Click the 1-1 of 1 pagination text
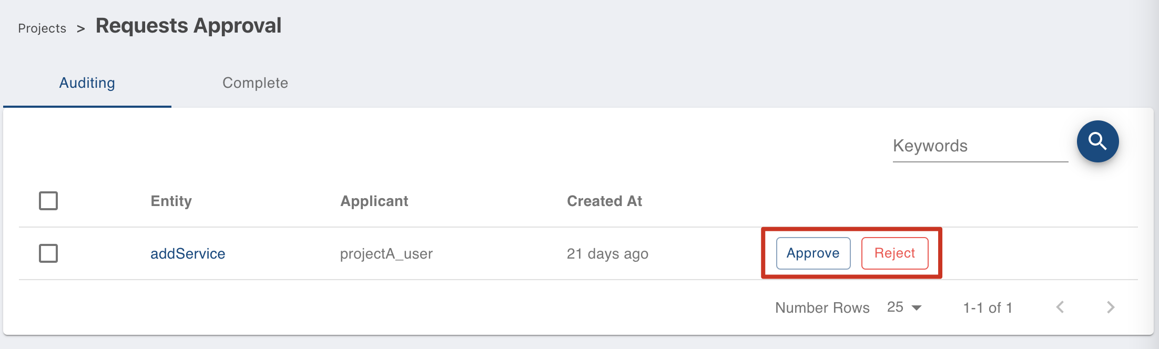This screenshot has height=349, width=1159. pos(988,308)
